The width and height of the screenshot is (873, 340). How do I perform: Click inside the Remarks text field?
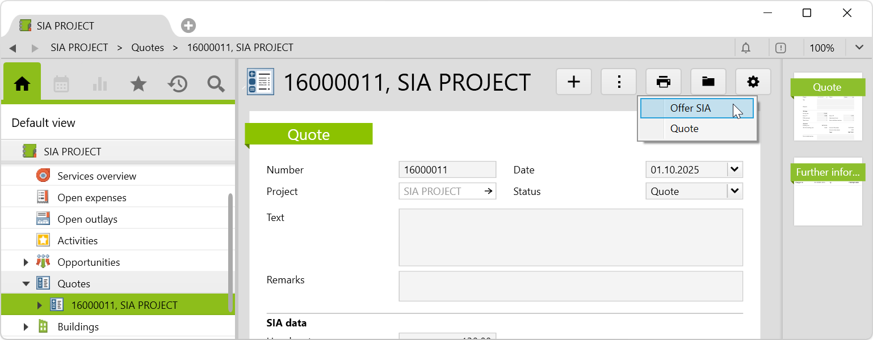click(x=570, y=286)
